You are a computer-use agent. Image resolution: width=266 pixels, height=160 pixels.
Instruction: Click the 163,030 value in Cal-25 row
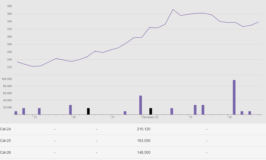(x=143, y=141)
